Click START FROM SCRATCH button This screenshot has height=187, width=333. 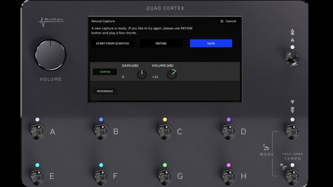click(x=112, y=43)
